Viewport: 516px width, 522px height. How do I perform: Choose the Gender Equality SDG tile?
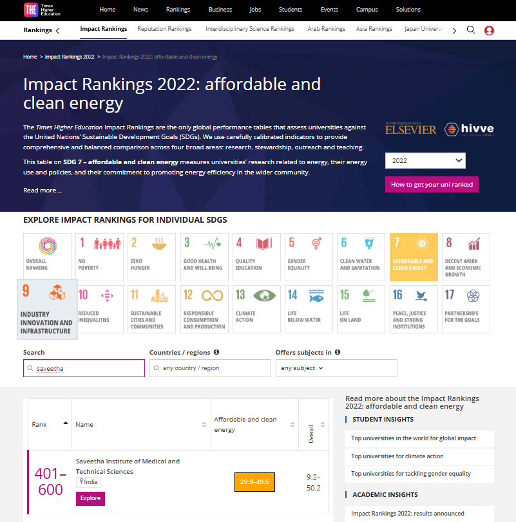308,257
